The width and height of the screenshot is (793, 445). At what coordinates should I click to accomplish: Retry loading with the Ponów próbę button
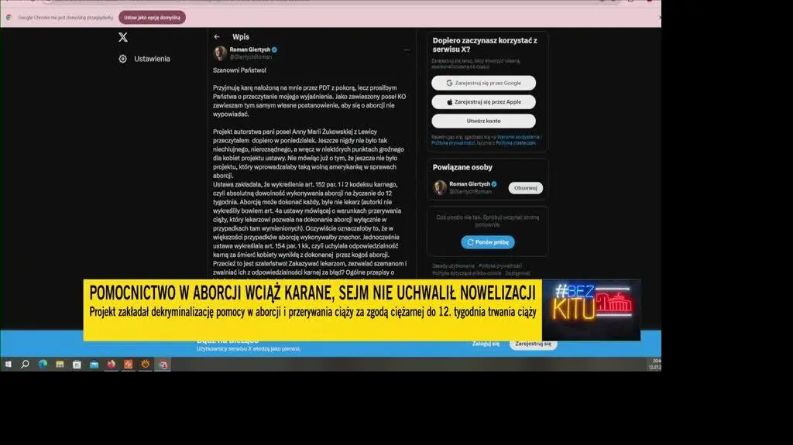coord(488,242)
